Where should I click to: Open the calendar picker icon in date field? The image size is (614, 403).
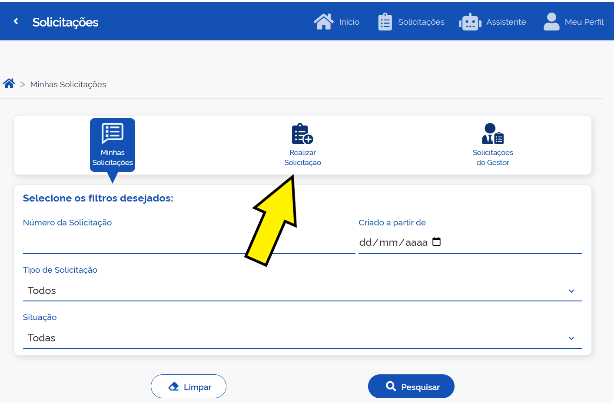[437, 242]
